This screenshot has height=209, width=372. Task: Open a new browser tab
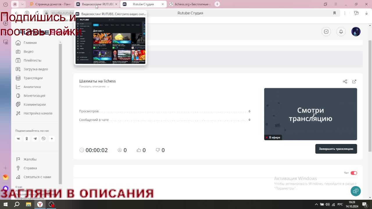click(x=217, y=4)
